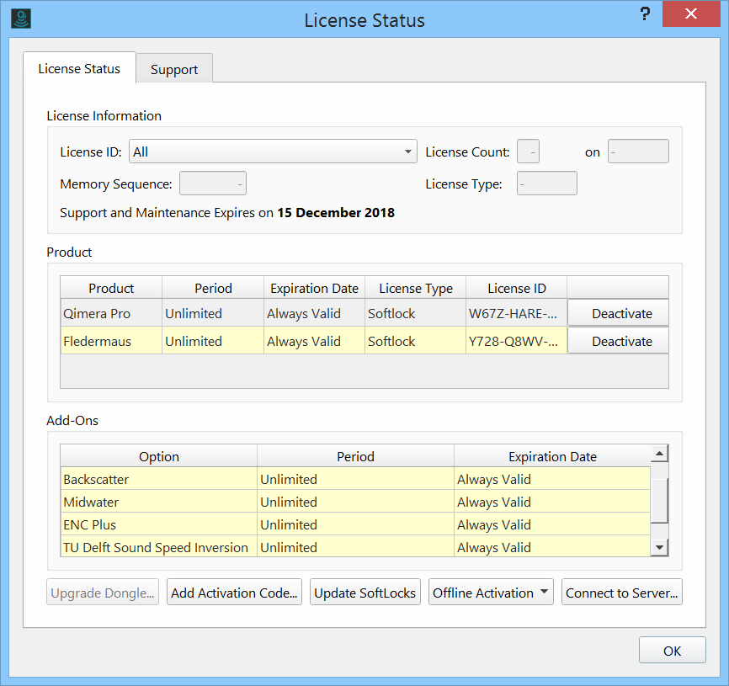The width and height of the screenshot is (729, 686).
Task: Click Add Activation Code button
Action: point(234,593)
